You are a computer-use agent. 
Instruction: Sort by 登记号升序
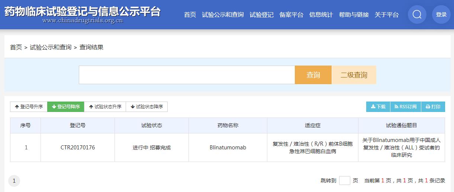pos(29,107)
